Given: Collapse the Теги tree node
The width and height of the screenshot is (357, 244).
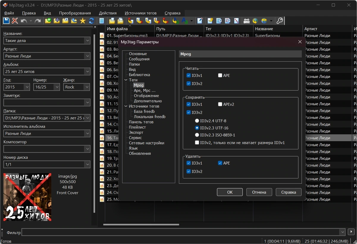Looking at the screenshot, I should pyautogui.click(x=126, y=80).
